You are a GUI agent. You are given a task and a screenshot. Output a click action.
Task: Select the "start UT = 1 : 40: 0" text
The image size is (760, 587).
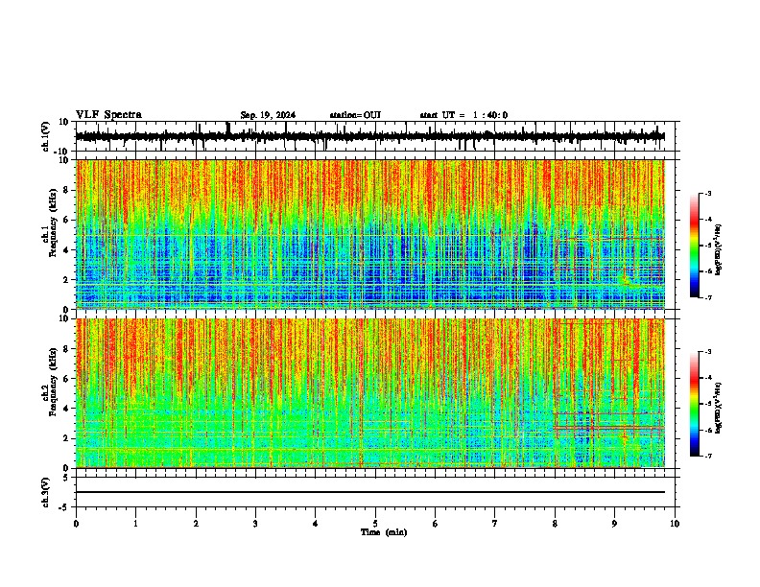tap(463, 115)
